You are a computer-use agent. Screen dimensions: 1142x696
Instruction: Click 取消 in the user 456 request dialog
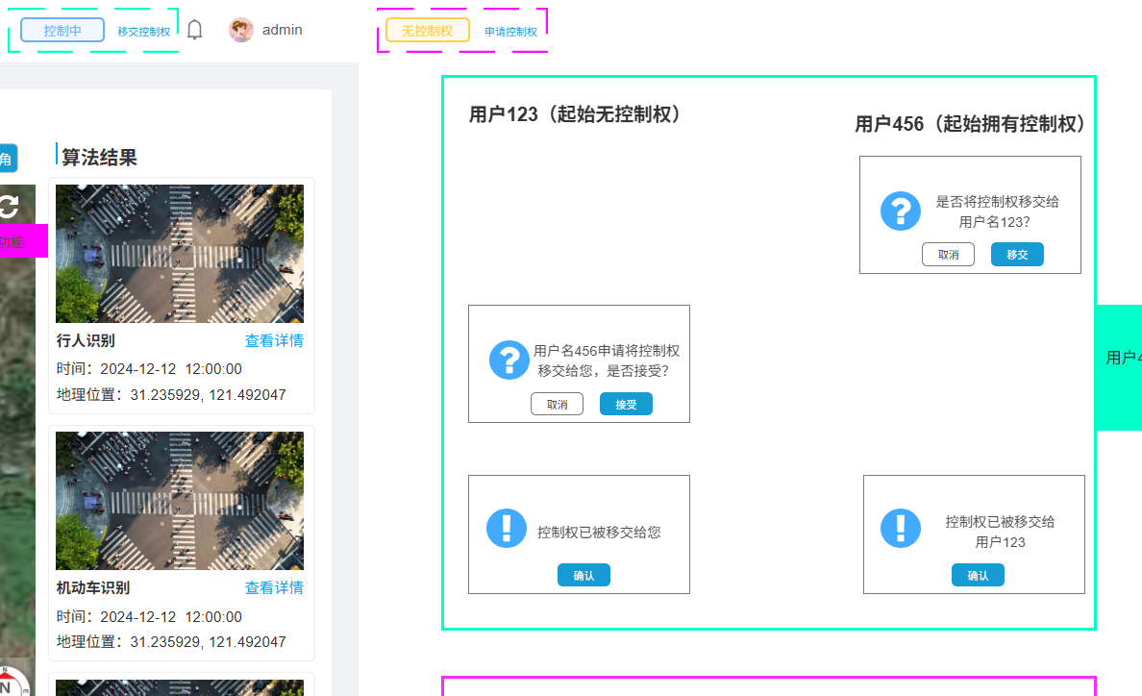click(558, 404)
